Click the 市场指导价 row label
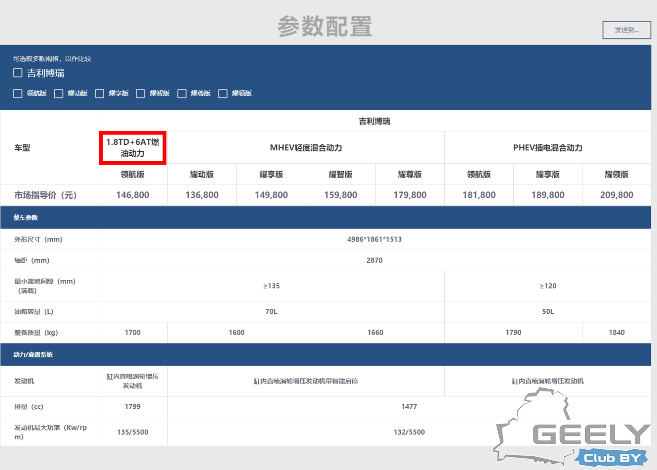657x470 pixels. point(46,195)
